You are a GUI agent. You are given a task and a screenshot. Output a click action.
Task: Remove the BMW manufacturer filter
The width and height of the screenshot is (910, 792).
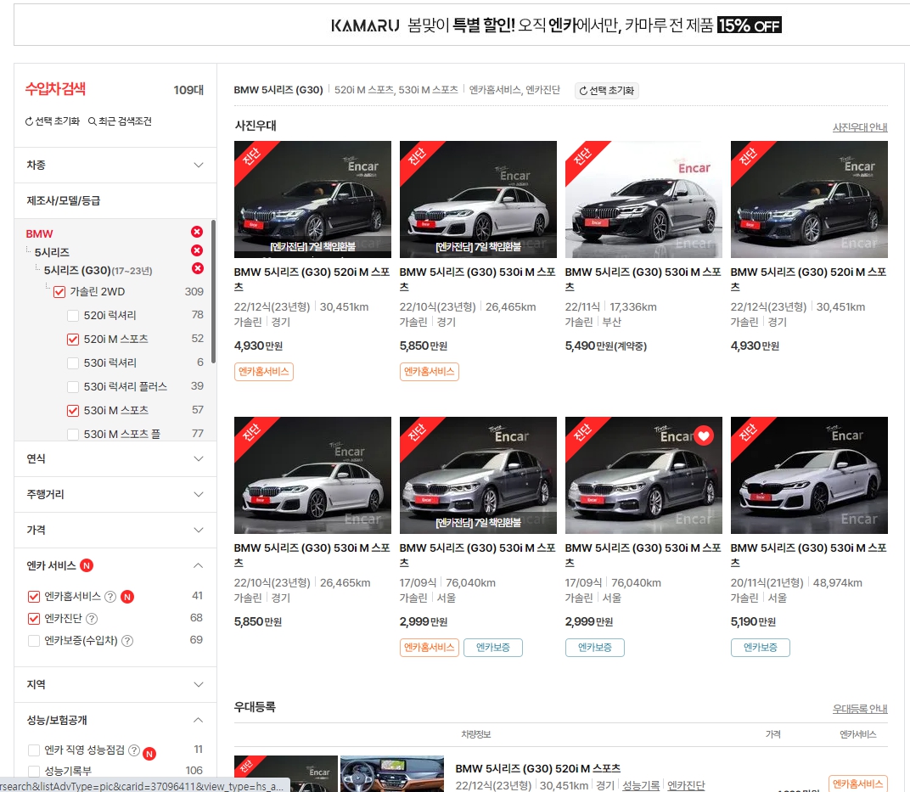click(x=197, y=232)
